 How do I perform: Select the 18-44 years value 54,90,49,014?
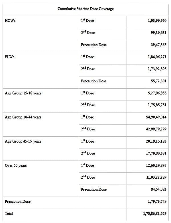156,117
